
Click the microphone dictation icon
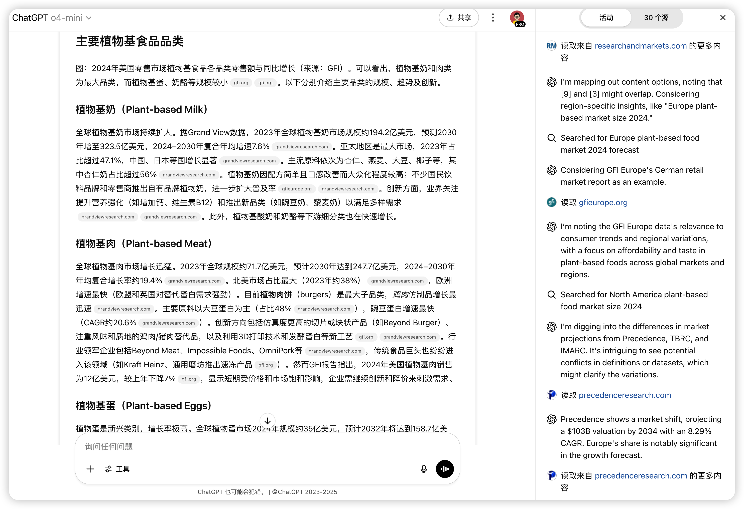(x=424, y=469)
